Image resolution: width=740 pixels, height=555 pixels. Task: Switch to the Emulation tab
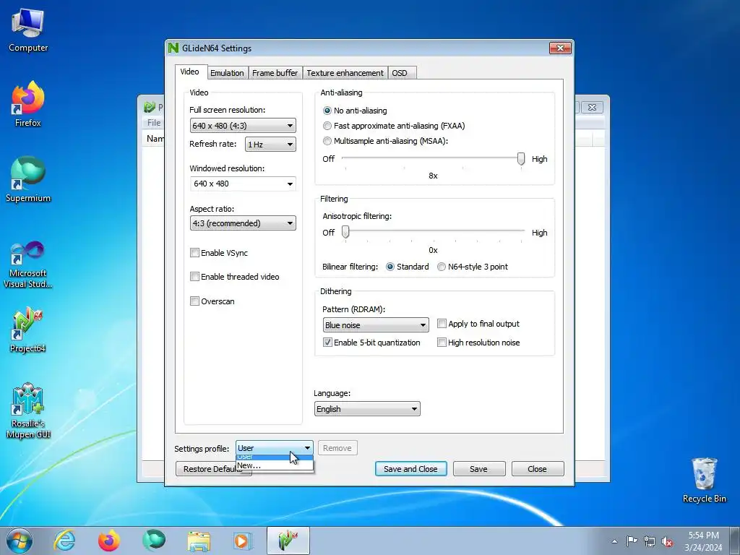pos(227,73)
